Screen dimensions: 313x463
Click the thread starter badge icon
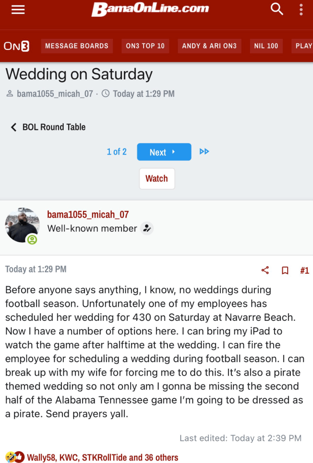tap(146, 229)
